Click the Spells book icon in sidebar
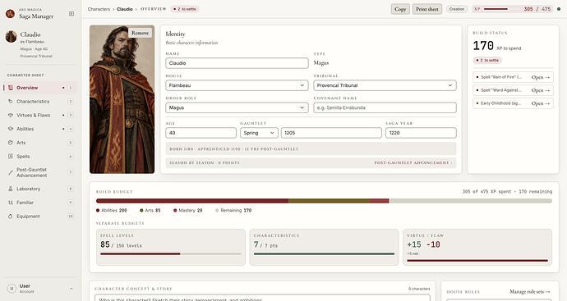The image size is (567, 301). 11,157
